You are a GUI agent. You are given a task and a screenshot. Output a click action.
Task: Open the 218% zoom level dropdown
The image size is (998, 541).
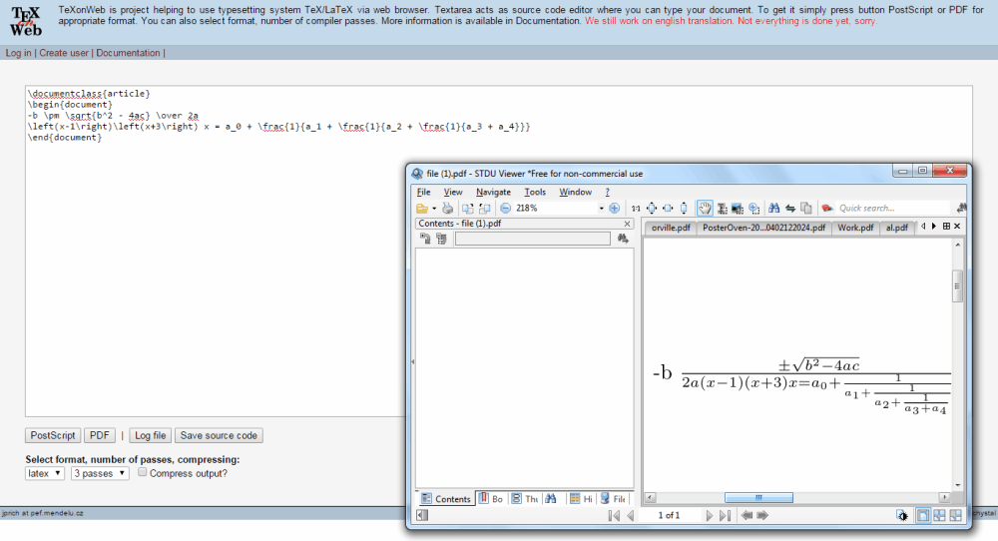coord(601,209)
